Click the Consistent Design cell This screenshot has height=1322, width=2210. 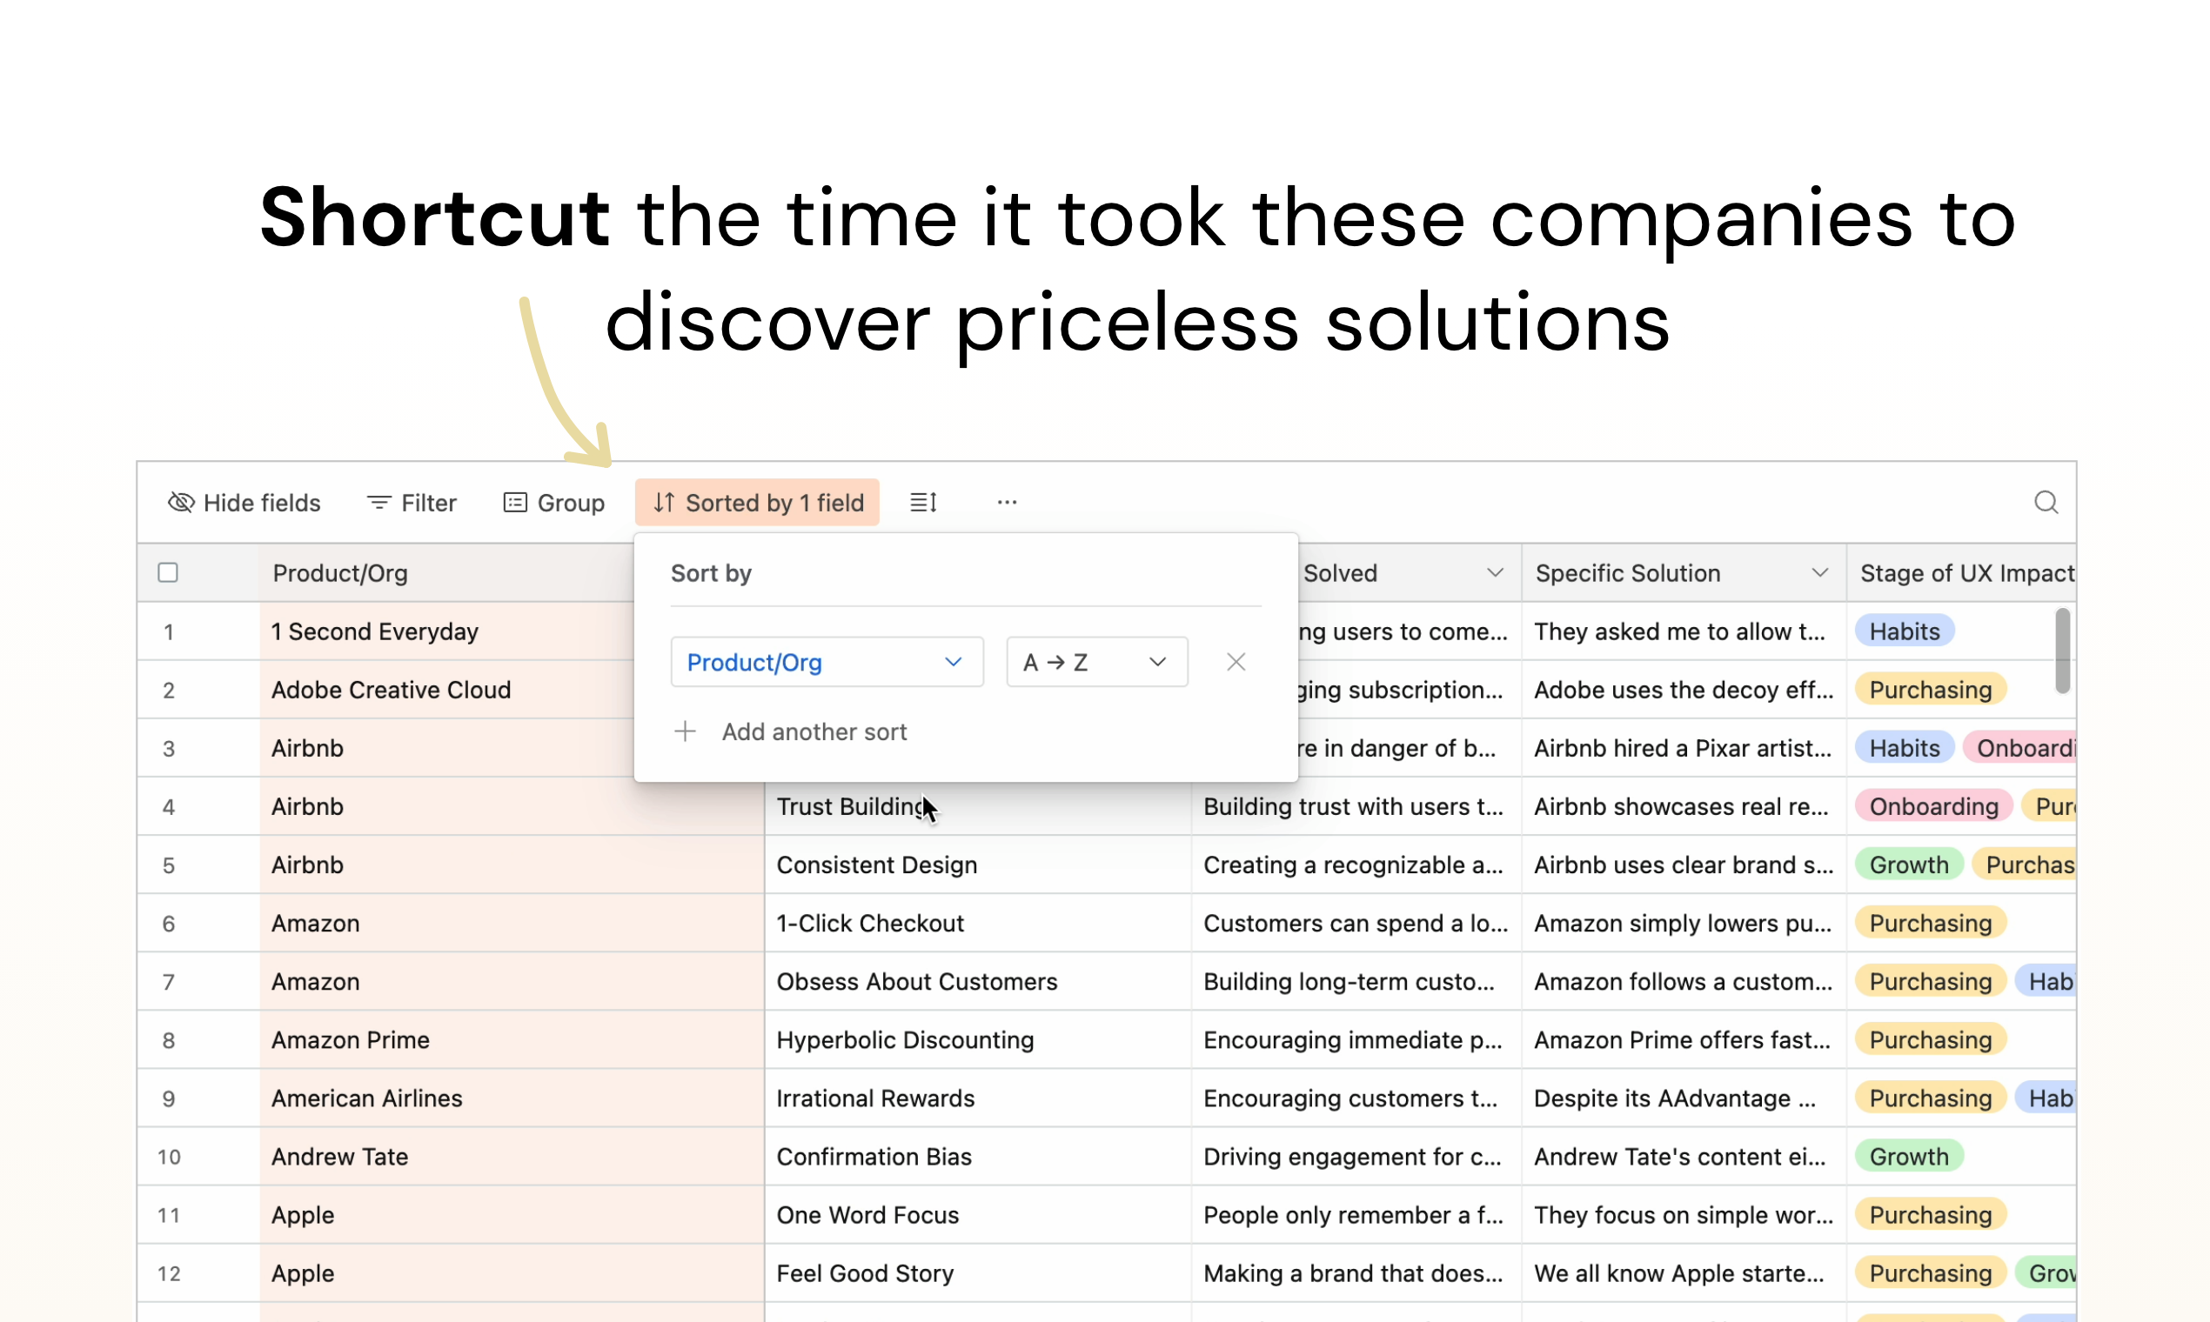coord(978,865)
